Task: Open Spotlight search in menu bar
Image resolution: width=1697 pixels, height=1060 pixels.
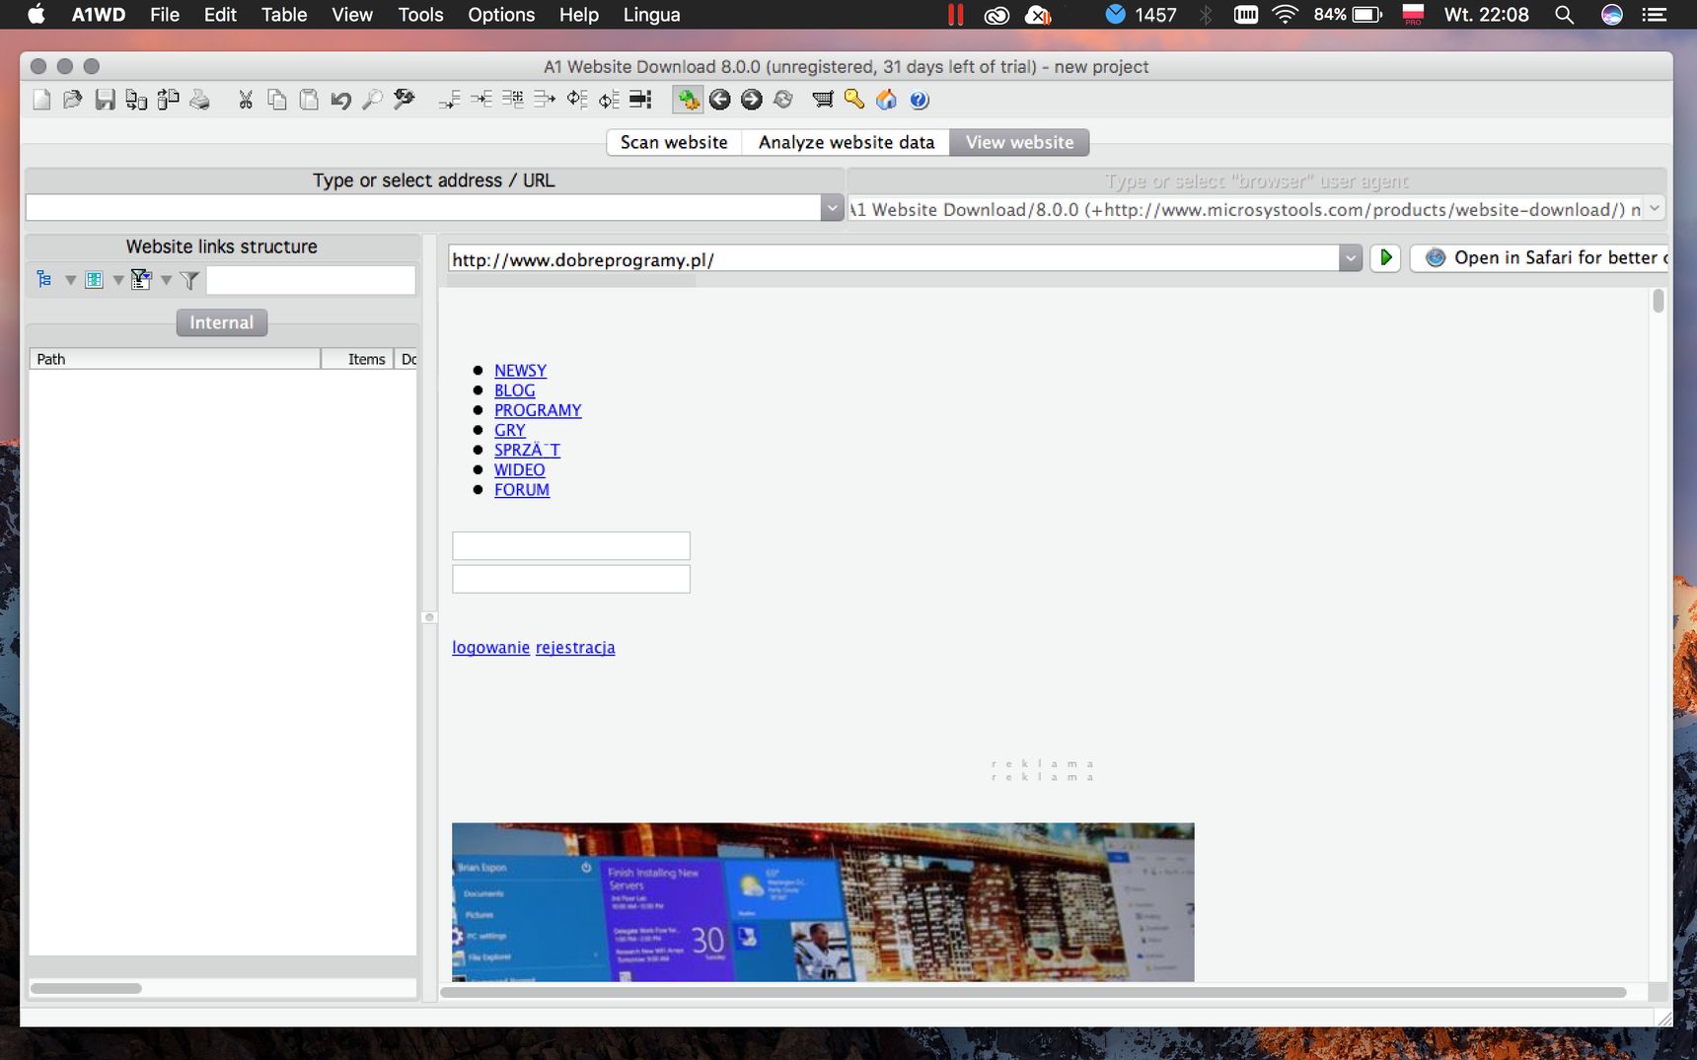Action: 1564,15
